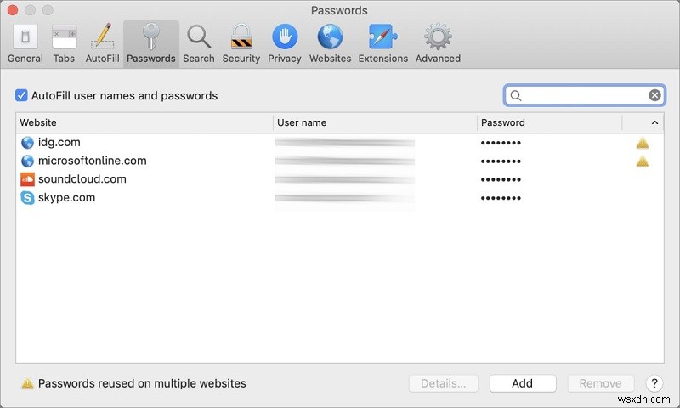Sort list by Website column header
Image resolution: width=680 pixels, height=408 pixels.
click(144, 122)
